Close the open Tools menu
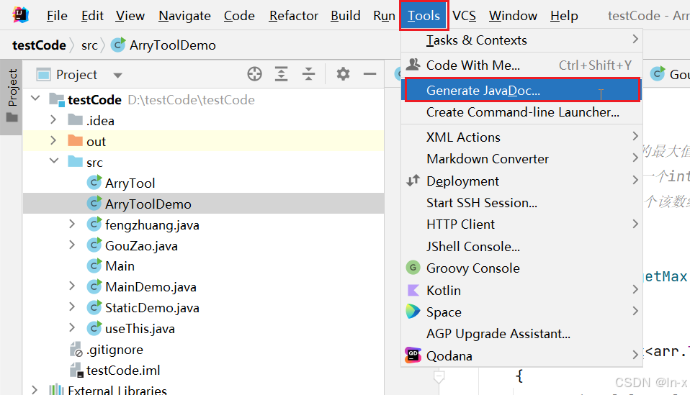The height and width of the screenshot is (395, 690). click(x=424, y=16)
